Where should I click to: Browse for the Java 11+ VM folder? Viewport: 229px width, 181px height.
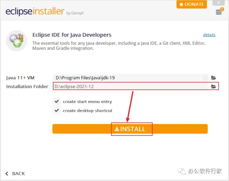click(214, 78)
